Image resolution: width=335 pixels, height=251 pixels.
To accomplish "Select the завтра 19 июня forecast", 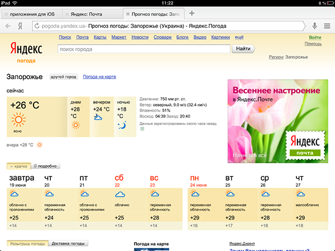I will point(24,202).
